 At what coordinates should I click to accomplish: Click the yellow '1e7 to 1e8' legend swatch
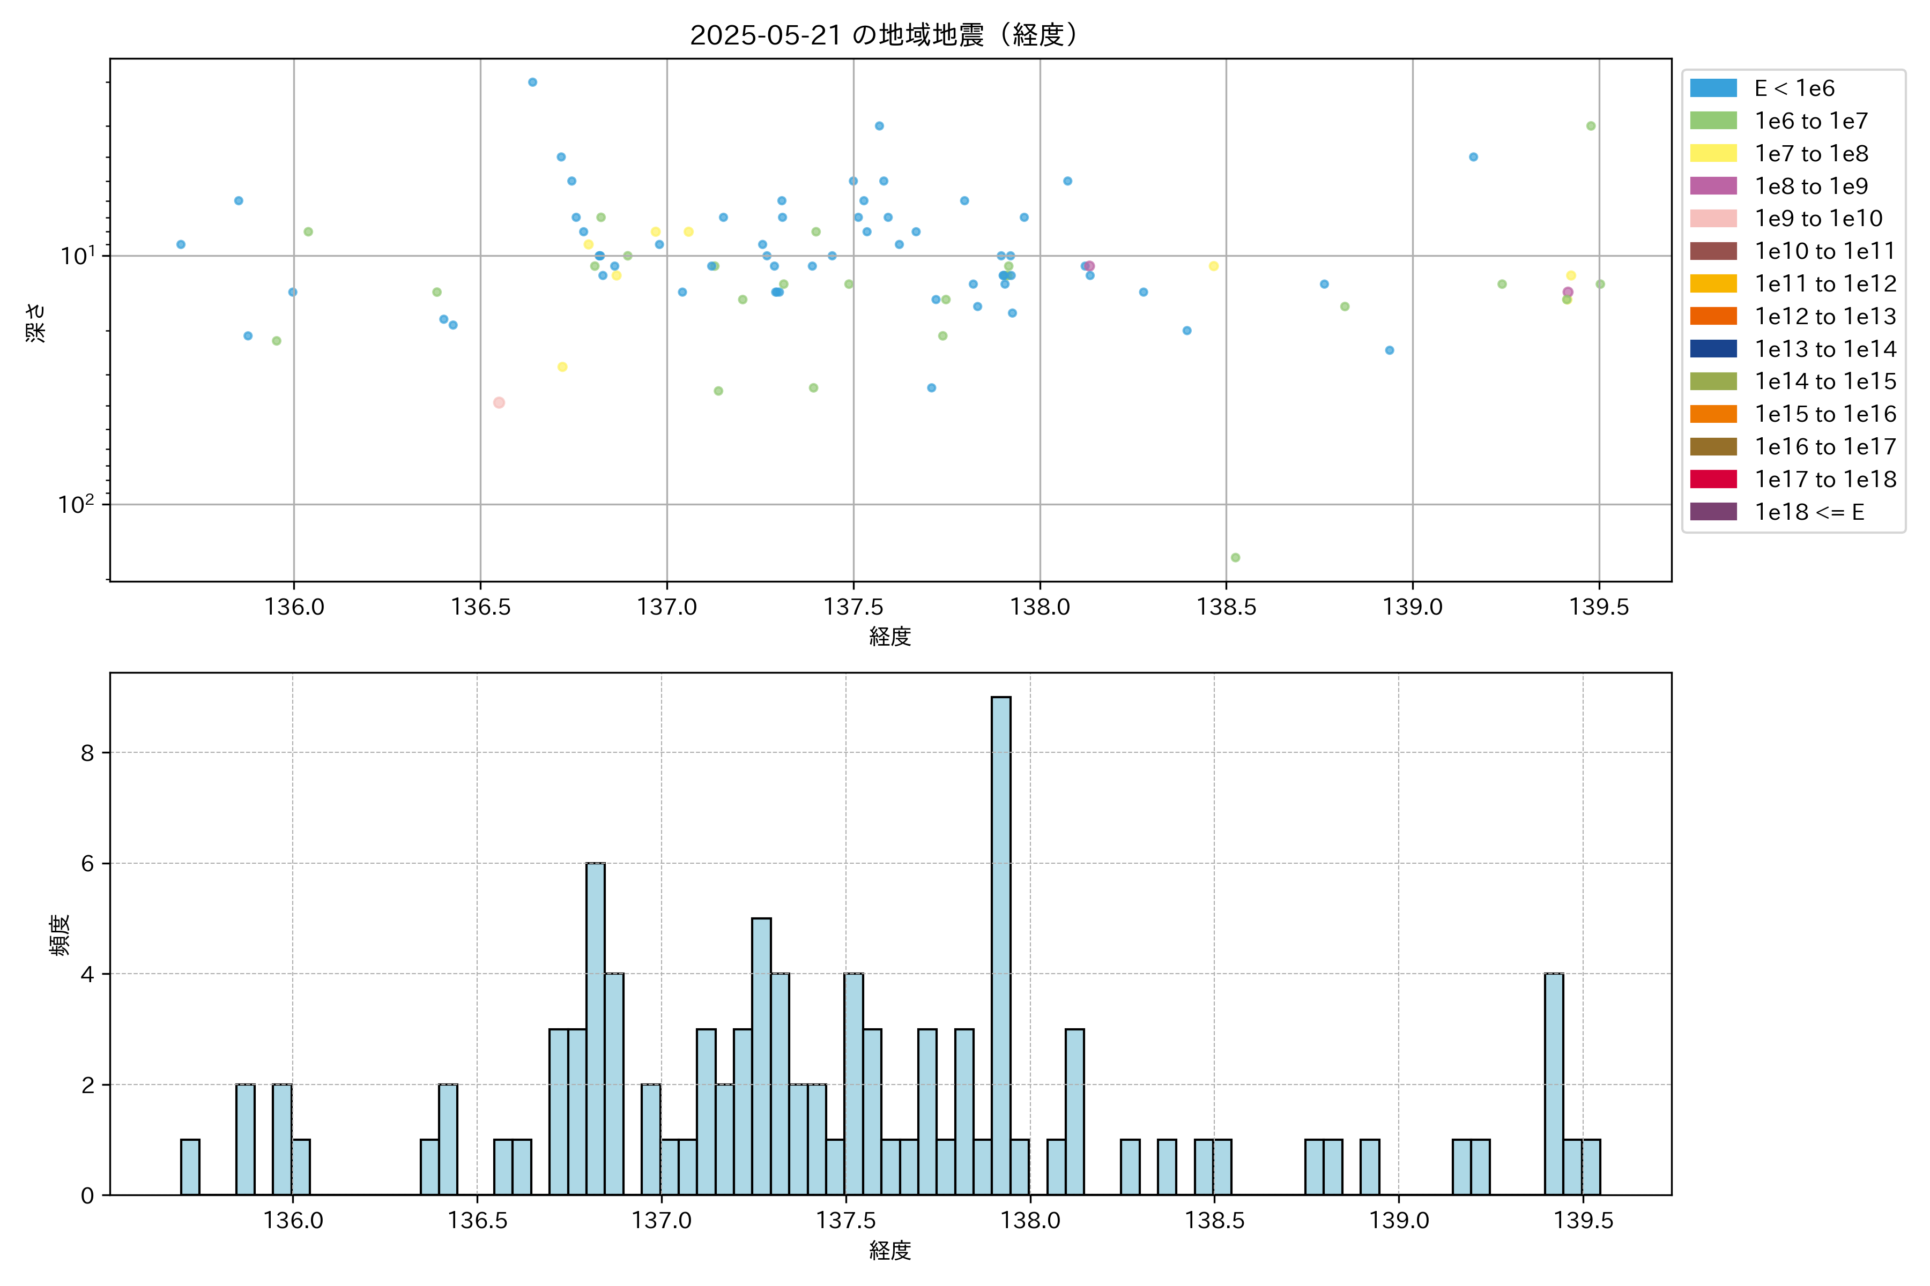click(1712, 153)
